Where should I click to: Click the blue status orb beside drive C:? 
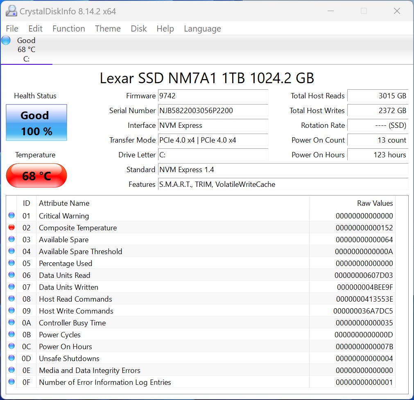(x=6, y=40)
